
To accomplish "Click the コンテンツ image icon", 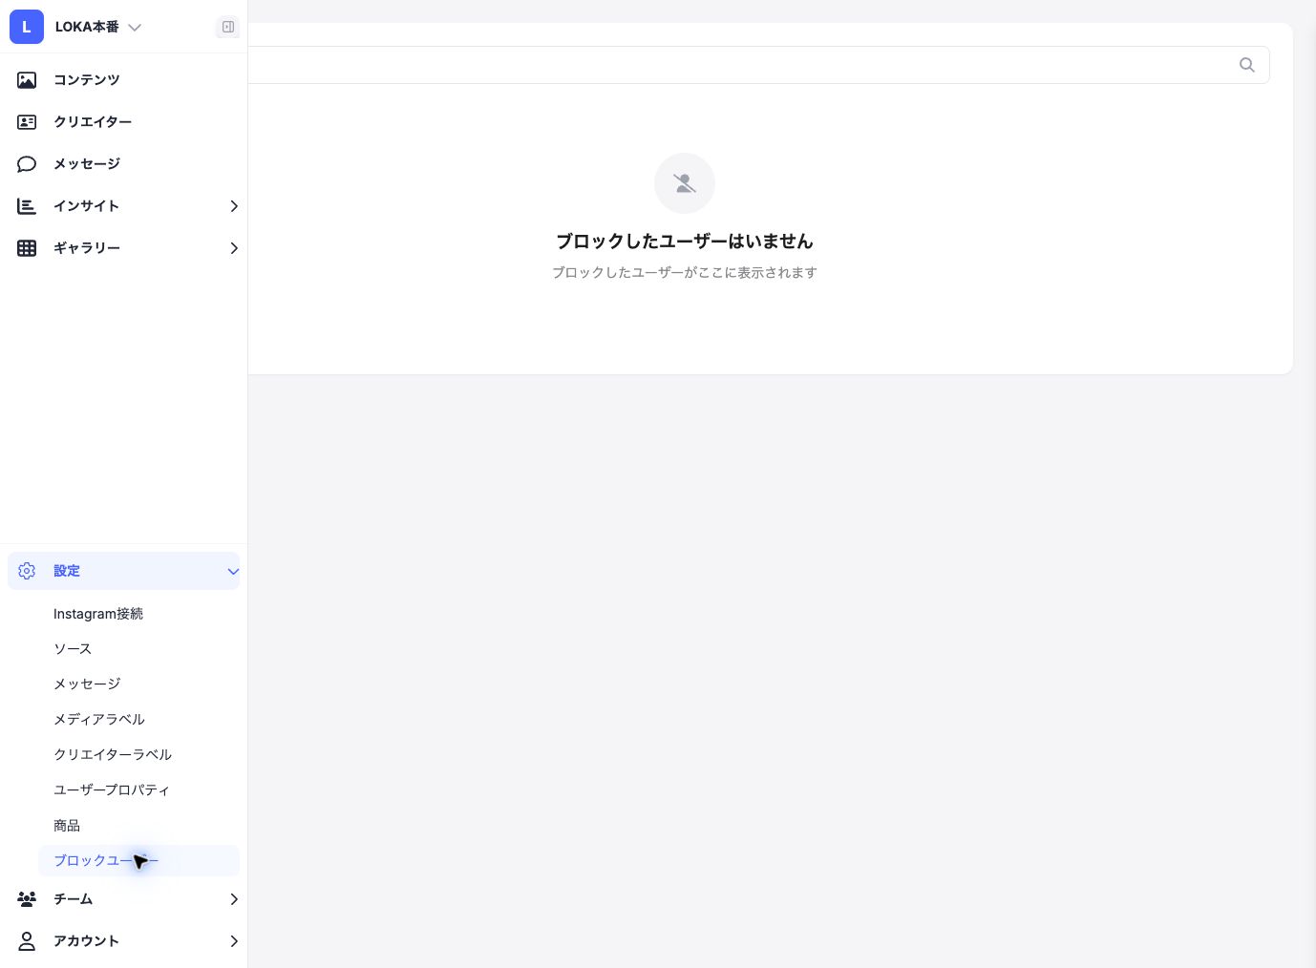I will [27, 80].
